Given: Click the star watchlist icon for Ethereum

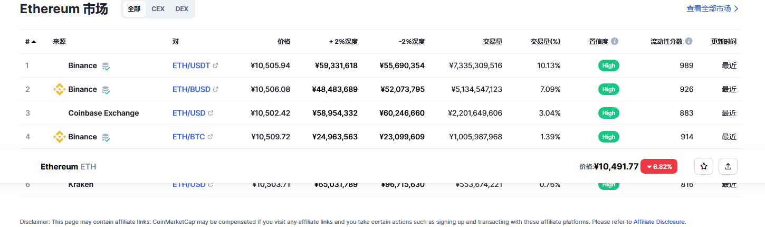Looking at the screenshot, I should coord(704,166).
